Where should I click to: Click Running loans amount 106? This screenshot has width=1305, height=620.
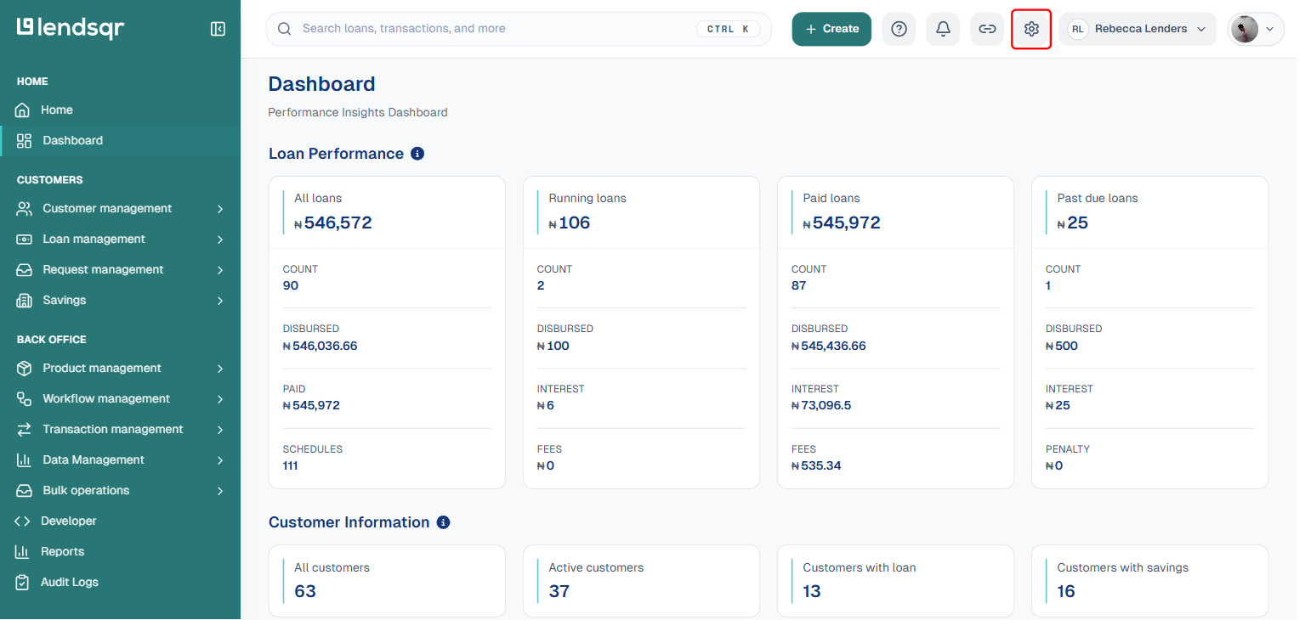point(570,223)
